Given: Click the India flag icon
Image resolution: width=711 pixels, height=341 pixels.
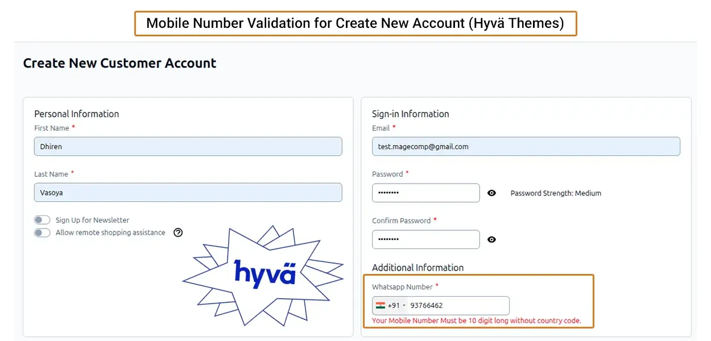Looking at the screenshot, I should [x=381, y=305].
